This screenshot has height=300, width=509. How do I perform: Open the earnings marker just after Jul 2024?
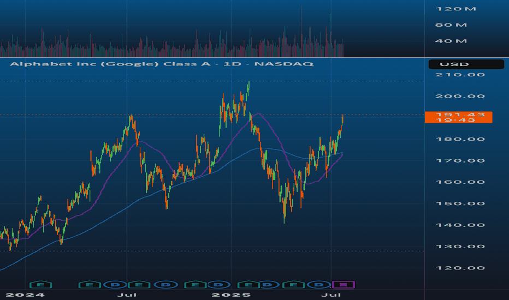[139, 285]
